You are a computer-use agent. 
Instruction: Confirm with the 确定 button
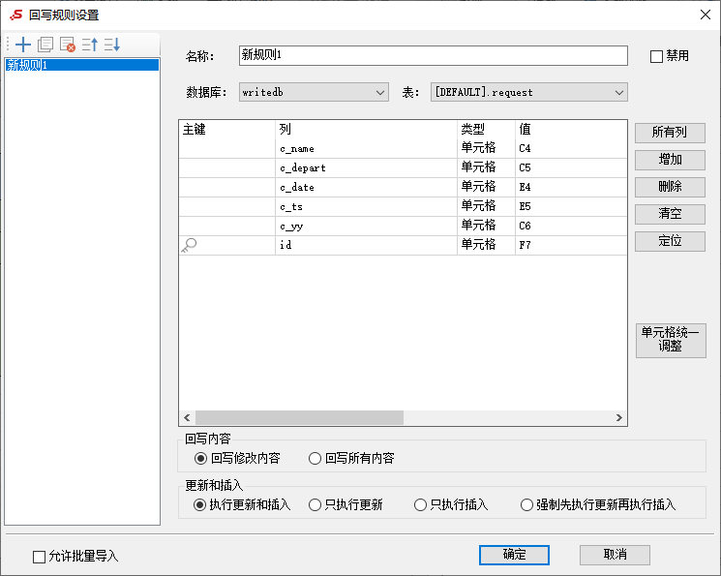coord(514,555)
